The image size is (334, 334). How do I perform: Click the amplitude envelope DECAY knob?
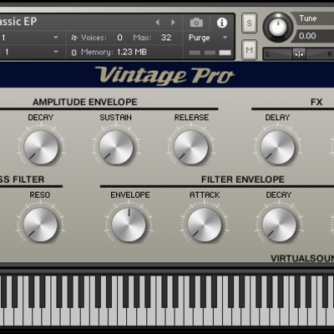(x=41, y=147)
